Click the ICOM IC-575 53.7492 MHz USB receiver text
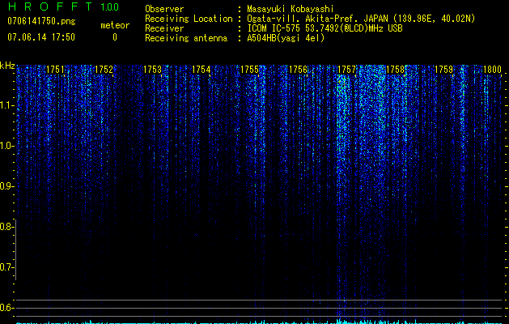This screenshot has width=509, height=324. pyautogui.click(x=324, y=28)
